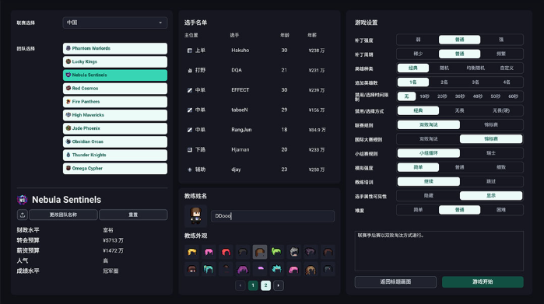Select 随机 for hero type

coord(444,68)
